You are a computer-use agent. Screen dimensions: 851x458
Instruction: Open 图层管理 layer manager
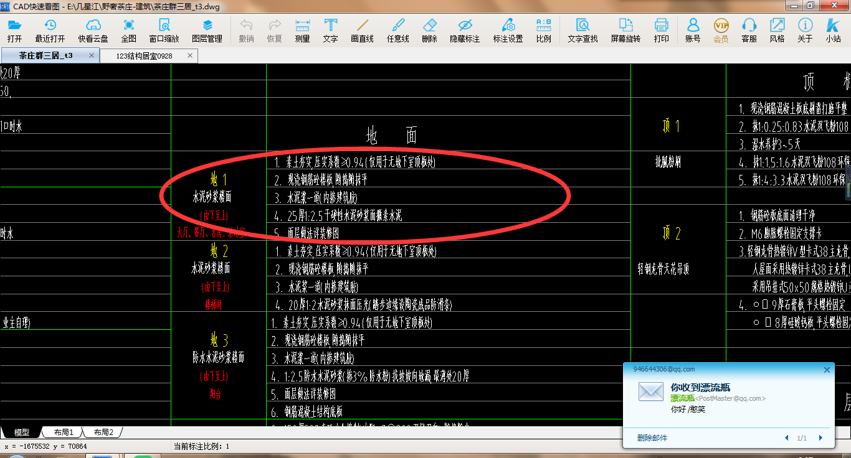point(207,30)
